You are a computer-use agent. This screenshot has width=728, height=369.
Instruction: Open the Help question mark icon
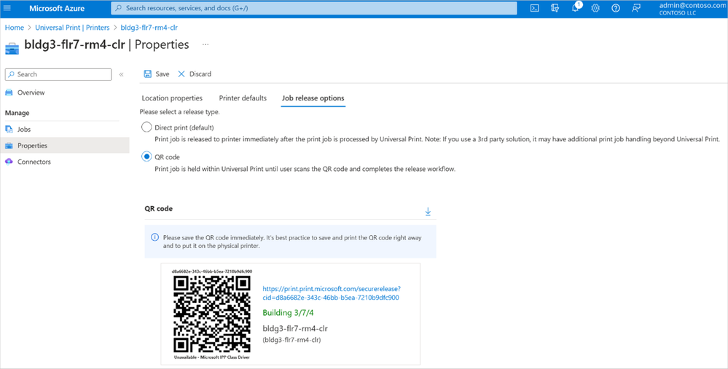tap(616, 8)
